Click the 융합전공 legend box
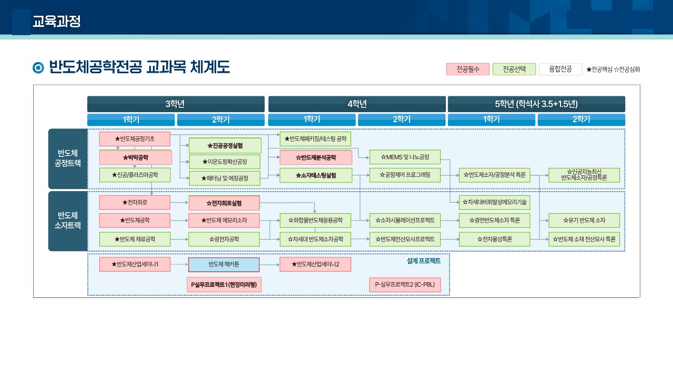The width and height of the screenshot is (673, 379). (560, 69)
